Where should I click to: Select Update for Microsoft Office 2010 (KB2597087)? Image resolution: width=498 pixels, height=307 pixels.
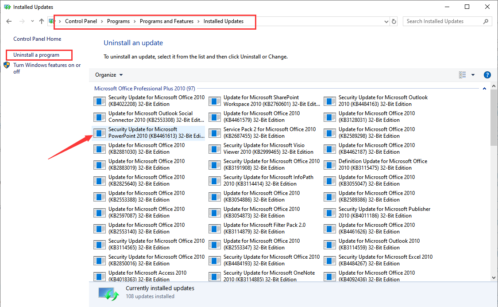coord(148,212)
